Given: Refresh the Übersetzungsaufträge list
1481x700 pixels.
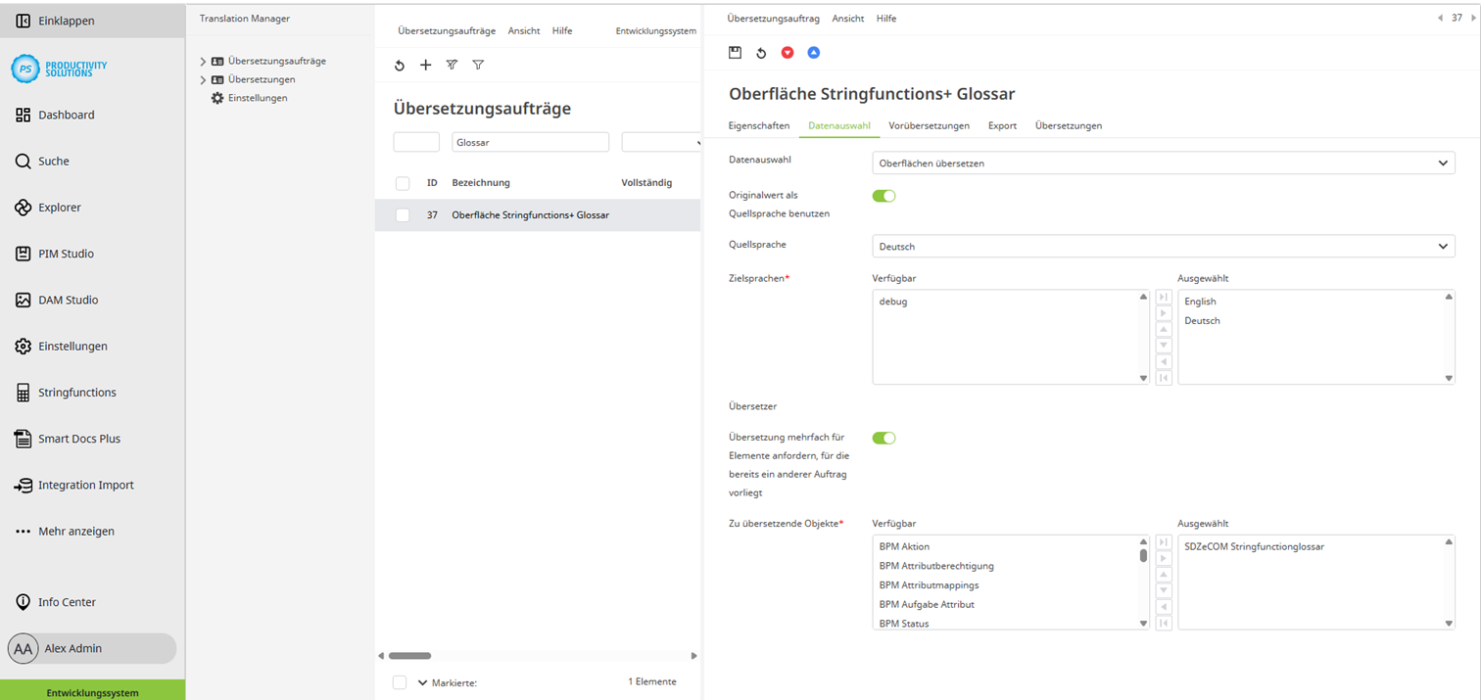Looking at the screenshot, I should point(400,66).
